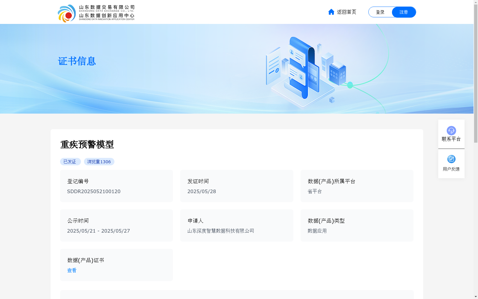Select issue date 2025/05/28
Image resolution: width=478 pixels, height=299 pixels.
(202, 191)
